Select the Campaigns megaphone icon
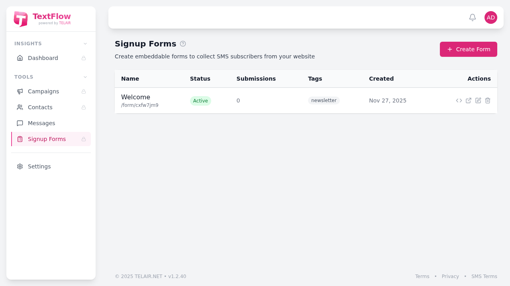This screenshot has height=286, width=510. pyautogui.click(x=20, y=91)
